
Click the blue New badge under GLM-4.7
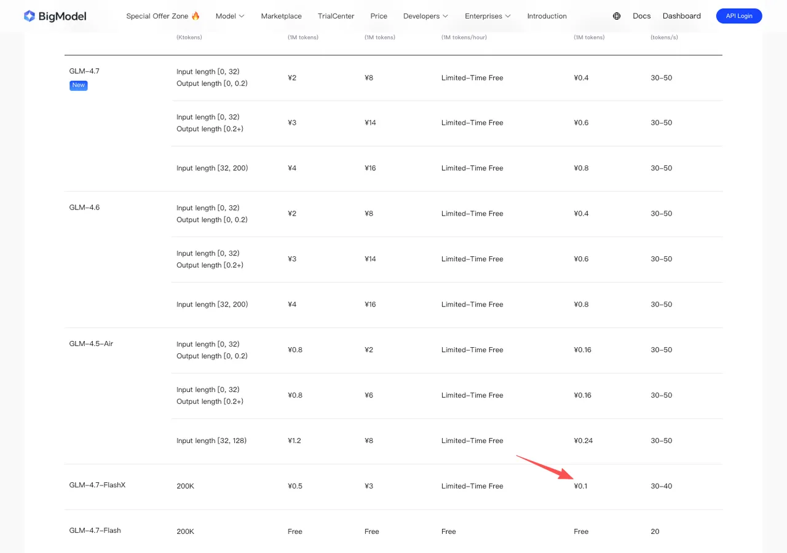(78, 85)
